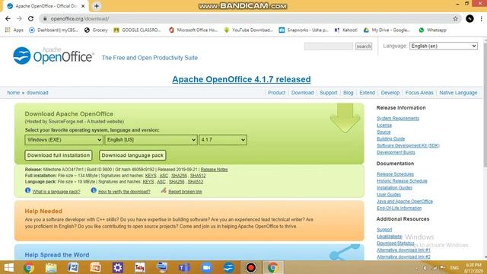The height and width of the screenshot is (274, 487).
Task: Open the Installation Guides link
Action: click(x=394, y=188)
